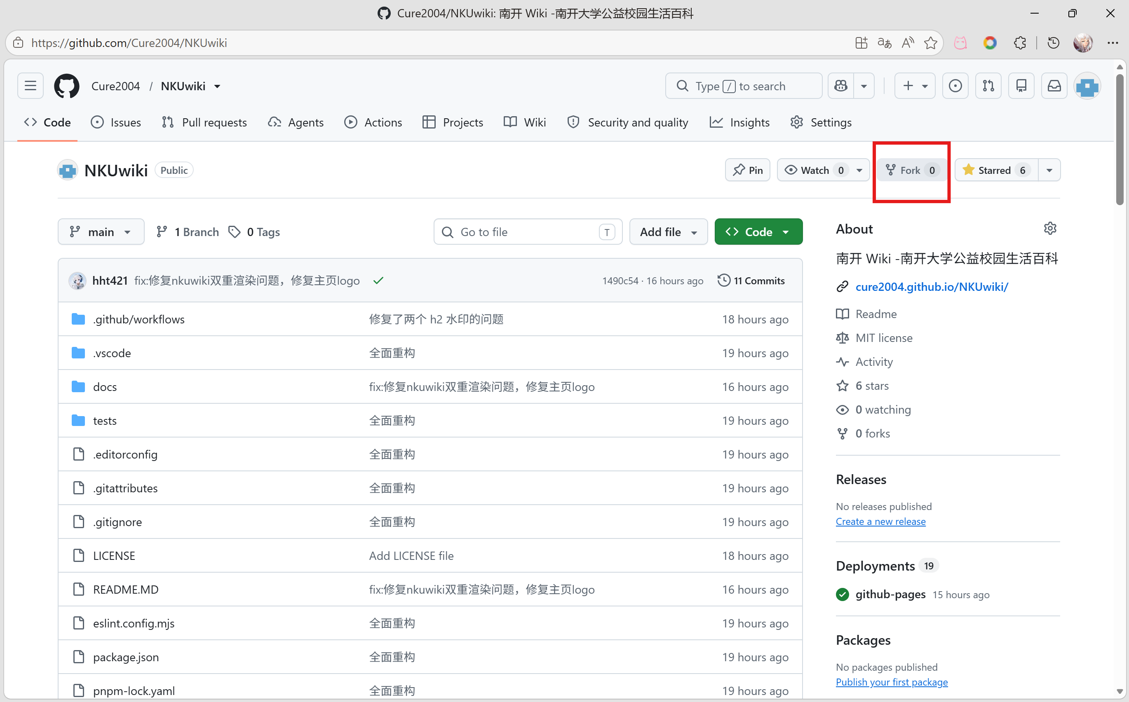Open commit hash 1490c54
Image resolution: width=1129 pixels, height=702 pixels.
click(620, 281)
